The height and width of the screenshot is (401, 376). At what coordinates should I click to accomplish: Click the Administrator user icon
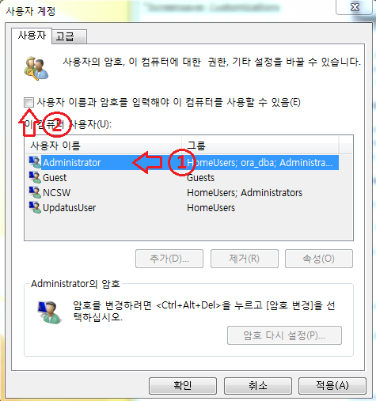click(x=35, y=162)
